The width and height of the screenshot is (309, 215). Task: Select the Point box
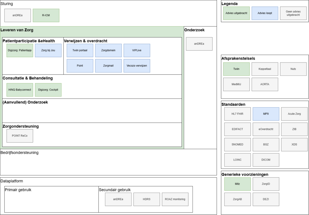point(80,66)
